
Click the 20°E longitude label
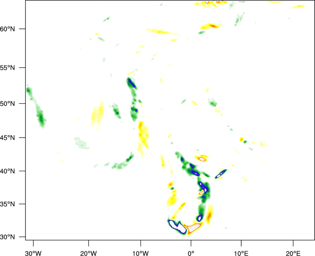pos(293,253)
